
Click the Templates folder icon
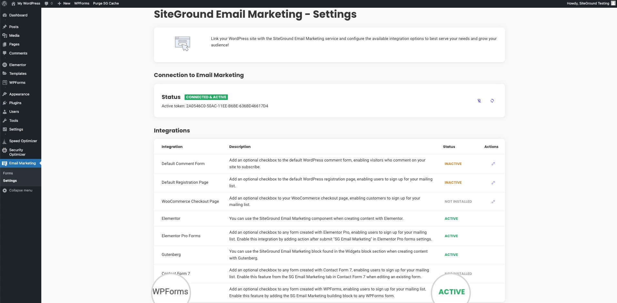point(5,73)
